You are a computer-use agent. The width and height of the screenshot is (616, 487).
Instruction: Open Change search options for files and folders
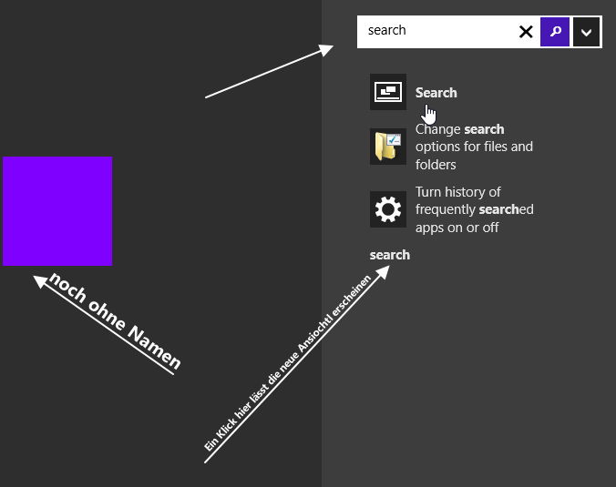pos(474,147)
